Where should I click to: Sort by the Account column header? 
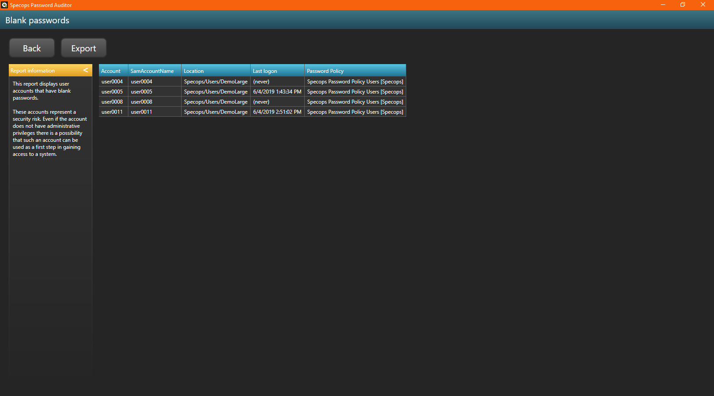click(x=113, y=71)
